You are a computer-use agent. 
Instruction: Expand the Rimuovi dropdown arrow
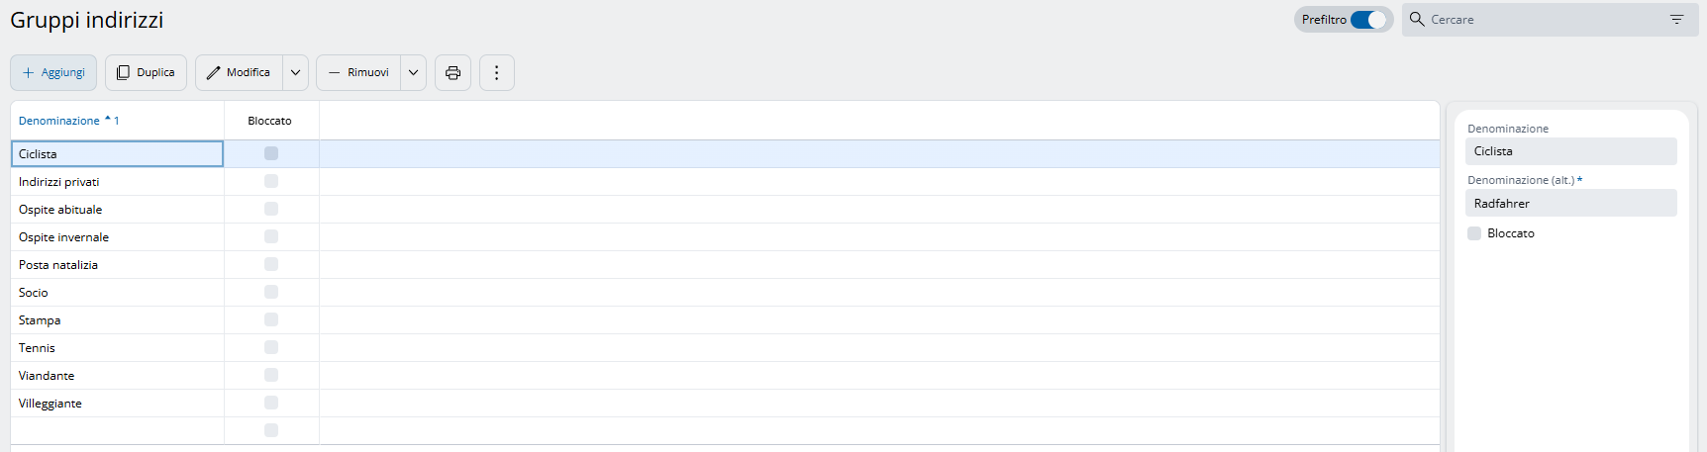413,72
